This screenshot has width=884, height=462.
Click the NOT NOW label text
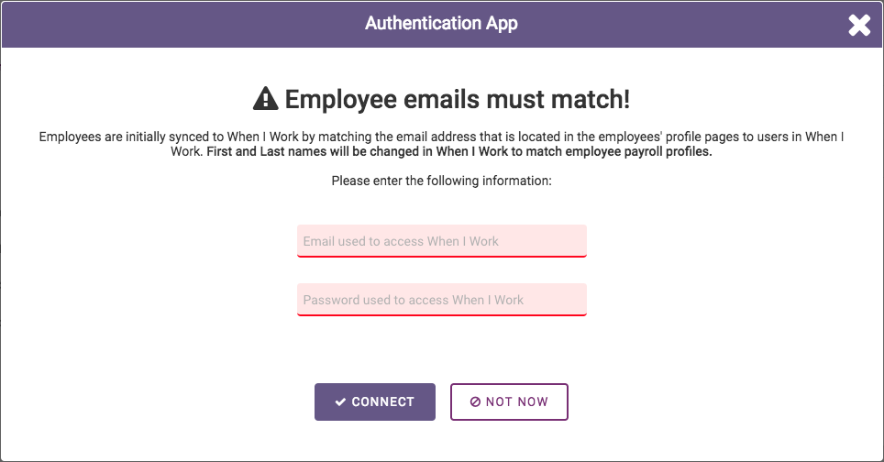tap(517, 401)
